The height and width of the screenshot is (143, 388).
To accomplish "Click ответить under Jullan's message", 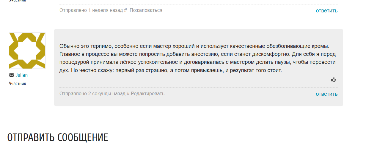I will [x=327, y=94].
